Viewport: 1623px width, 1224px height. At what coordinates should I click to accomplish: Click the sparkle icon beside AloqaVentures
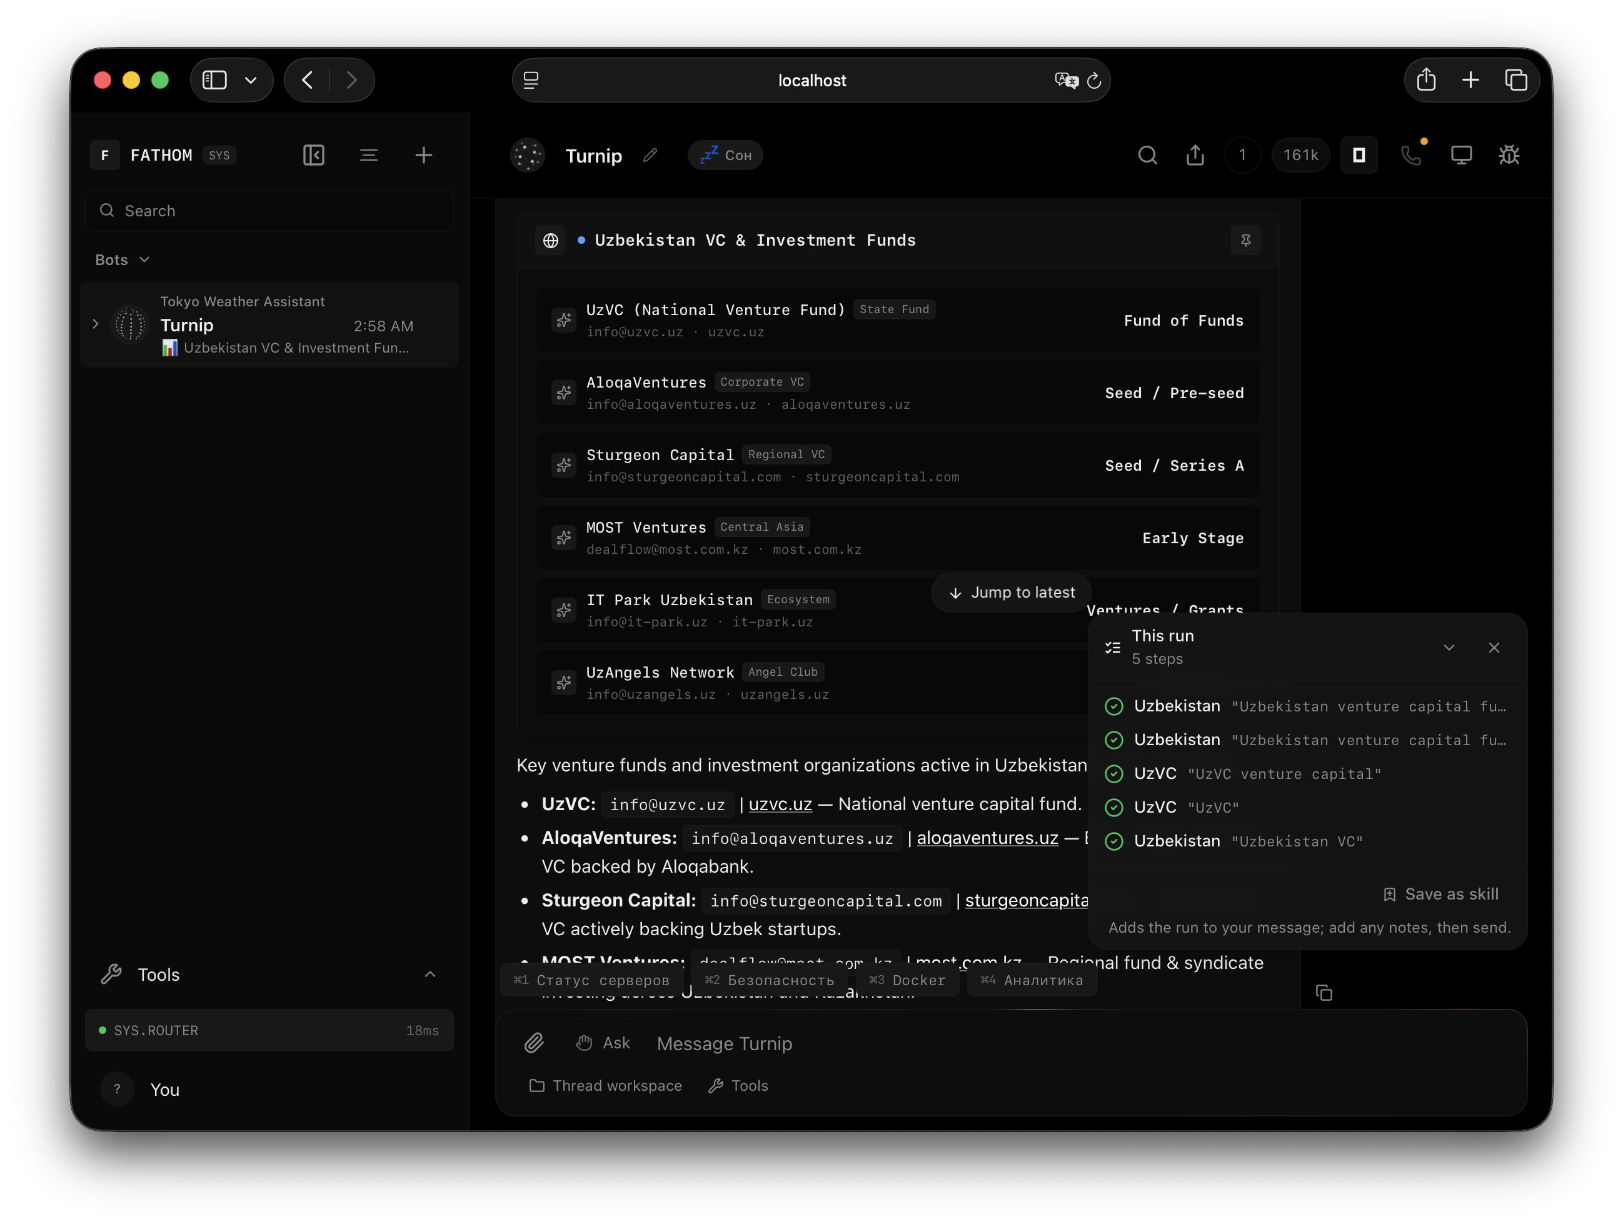[563, 393]
